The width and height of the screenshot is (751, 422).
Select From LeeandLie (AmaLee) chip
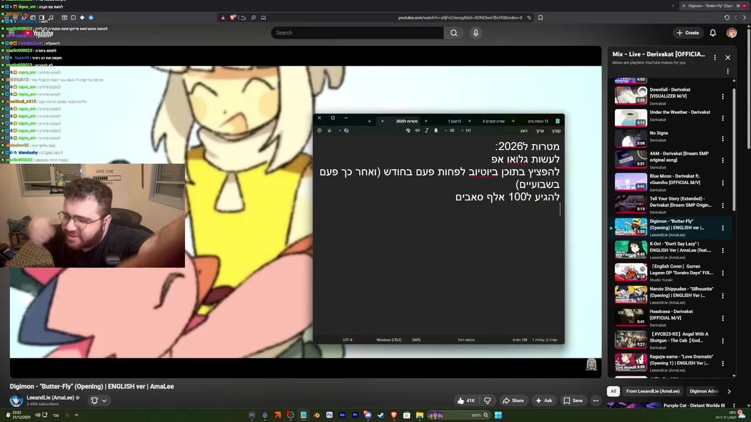pos(652,391)
